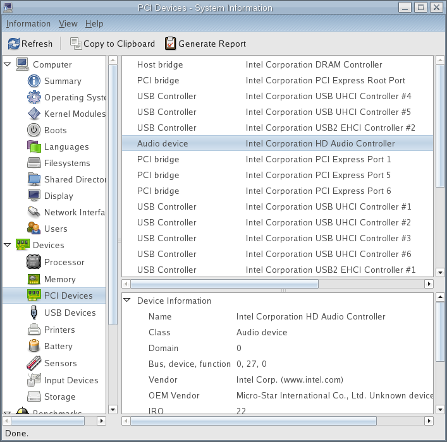This screenshot has width=447, height=442.
Task: Open the Help menu
Action: tap(94, 23)
